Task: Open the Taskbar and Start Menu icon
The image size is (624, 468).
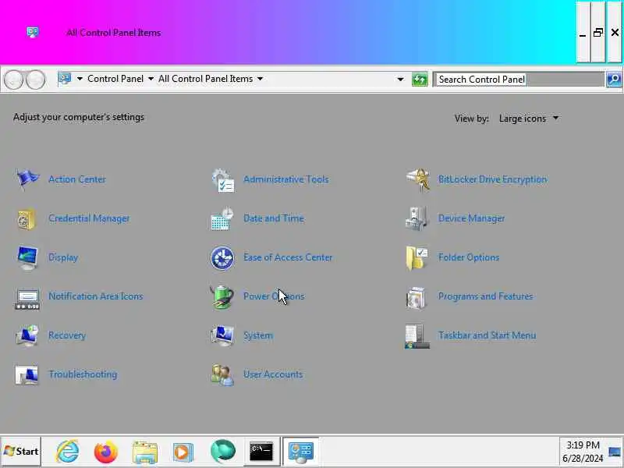Action: click(x=417, y=336)
